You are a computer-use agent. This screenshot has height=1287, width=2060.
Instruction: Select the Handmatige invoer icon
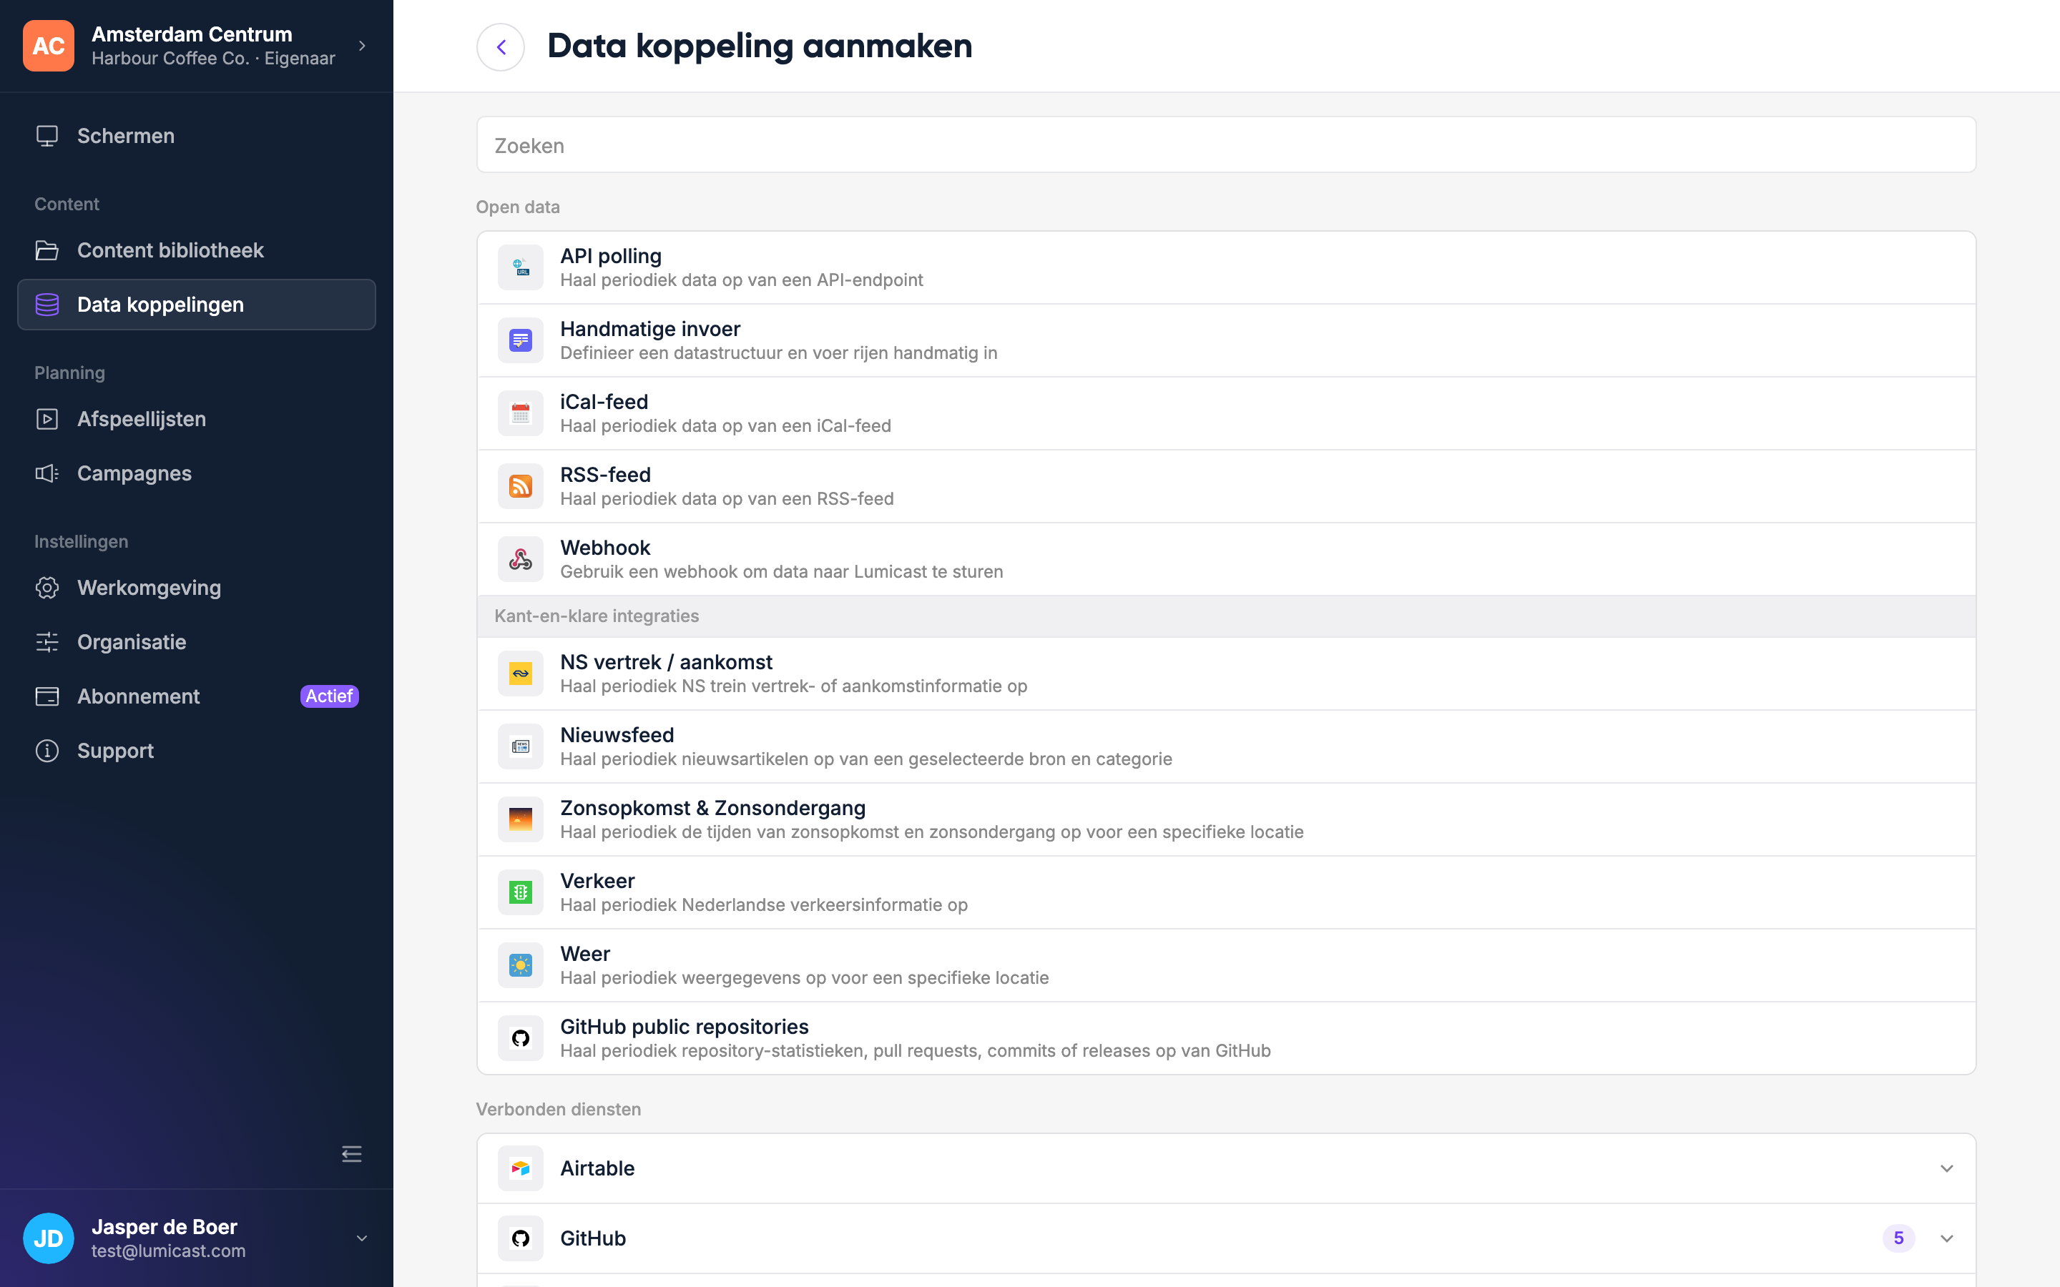click(x=520, y=340)
